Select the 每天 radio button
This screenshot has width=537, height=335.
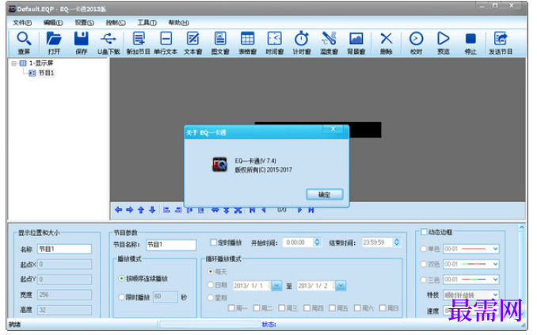(x=211, y=272)
